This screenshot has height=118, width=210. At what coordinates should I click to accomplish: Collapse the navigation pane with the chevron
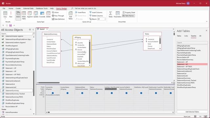[x=33, y=29]
